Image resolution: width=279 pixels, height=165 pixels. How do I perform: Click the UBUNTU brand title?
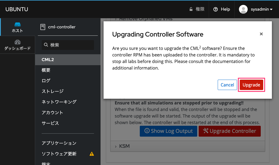click(17, 9)
